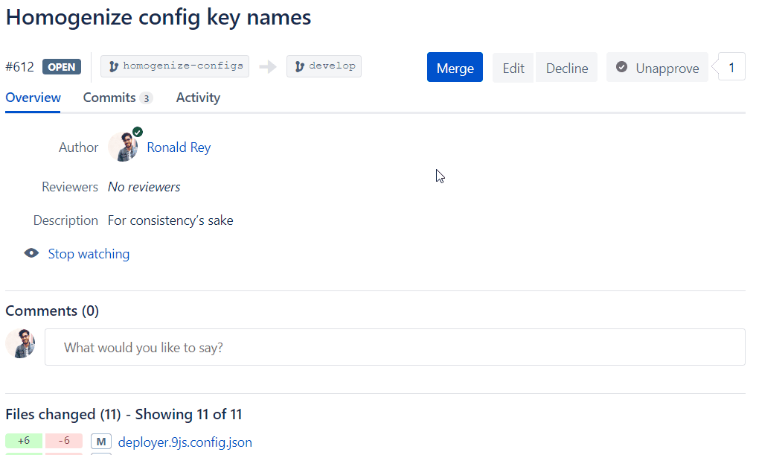Open the develop branch selector
Image resolution: width=759 pixels, height=455 pixels.
(324, 66)
